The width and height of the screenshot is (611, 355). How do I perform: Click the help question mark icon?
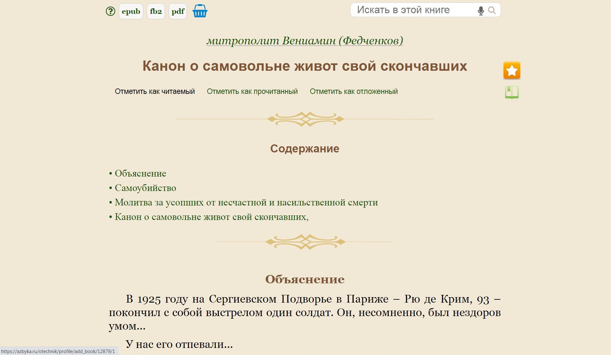110,12
